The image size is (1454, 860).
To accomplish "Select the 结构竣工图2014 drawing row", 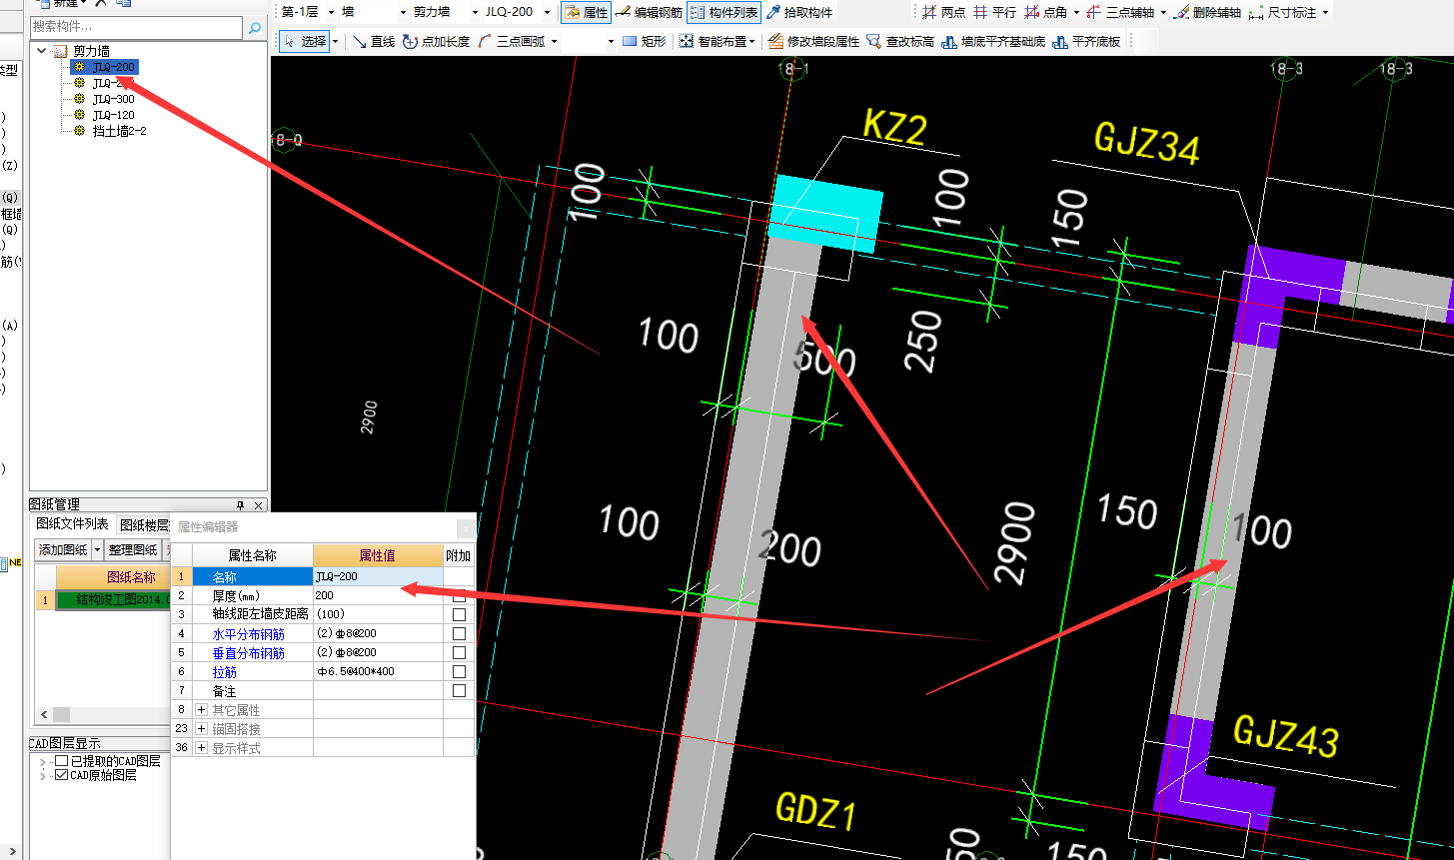I will click(113, 600).
